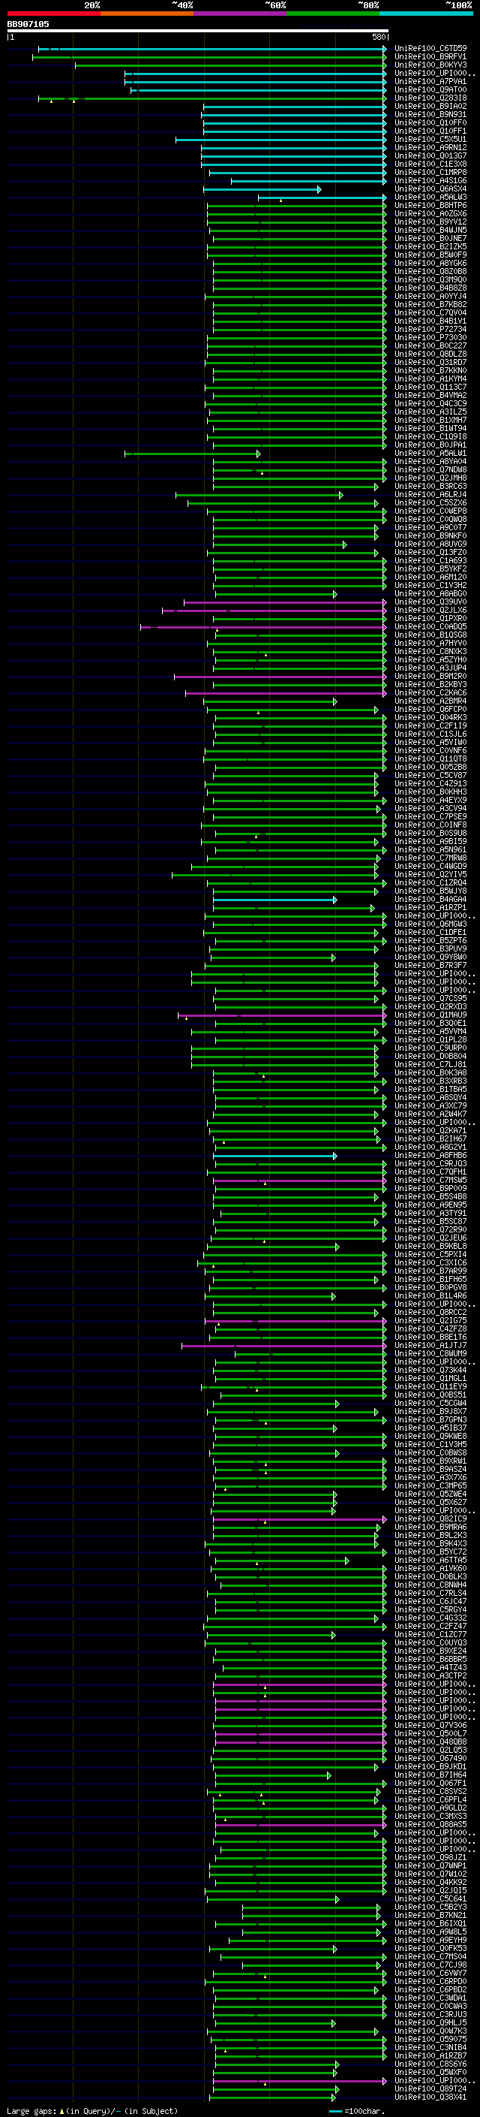This screenshot has height=2117, width=480.
Task: Click the UniRef100_Q4KK92 label
Action: 430,1883
